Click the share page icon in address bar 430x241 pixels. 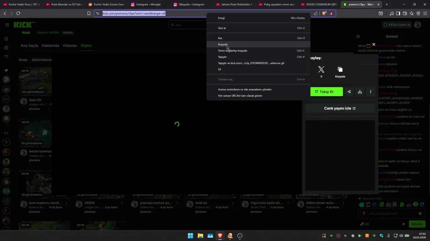316,13
